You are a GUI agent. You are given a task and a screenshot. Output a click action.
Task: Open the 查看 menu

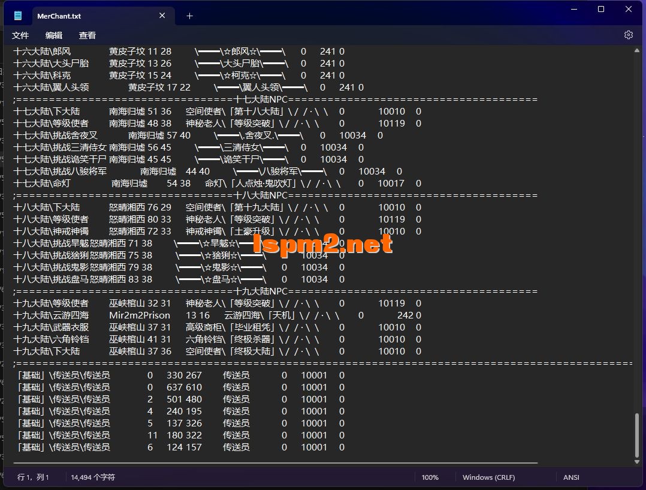click(x=87, y=35)
